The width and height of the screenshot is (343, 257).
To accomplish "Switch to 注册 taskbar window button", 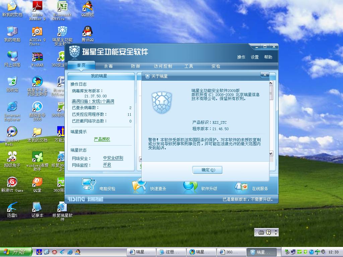I will (171, 252).
